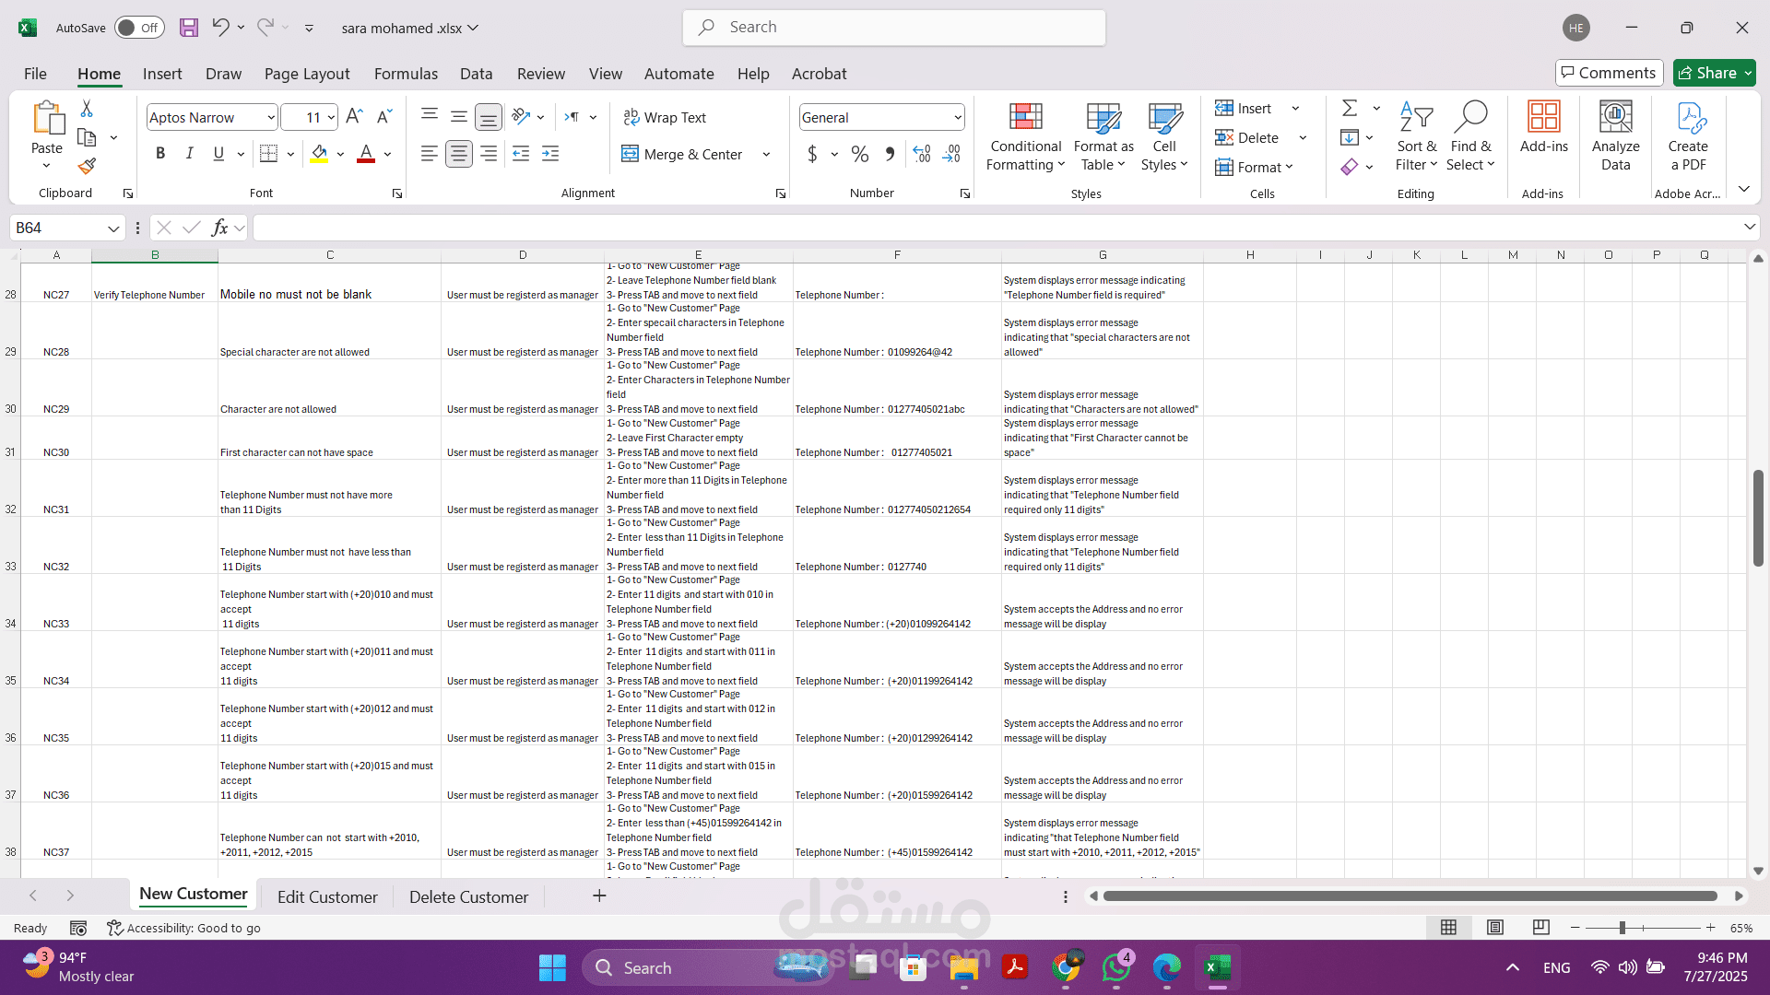This screenshot has width=1770, height=995.
Task: Toggle the AutoSave switch
Action: point(139,28)
